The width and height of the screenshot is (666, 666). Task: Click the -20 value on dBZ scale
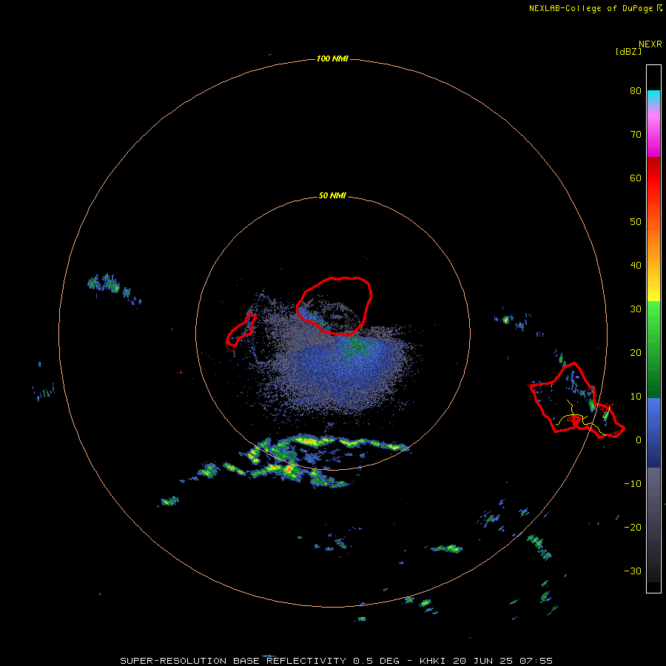click(x=633, y=527)
